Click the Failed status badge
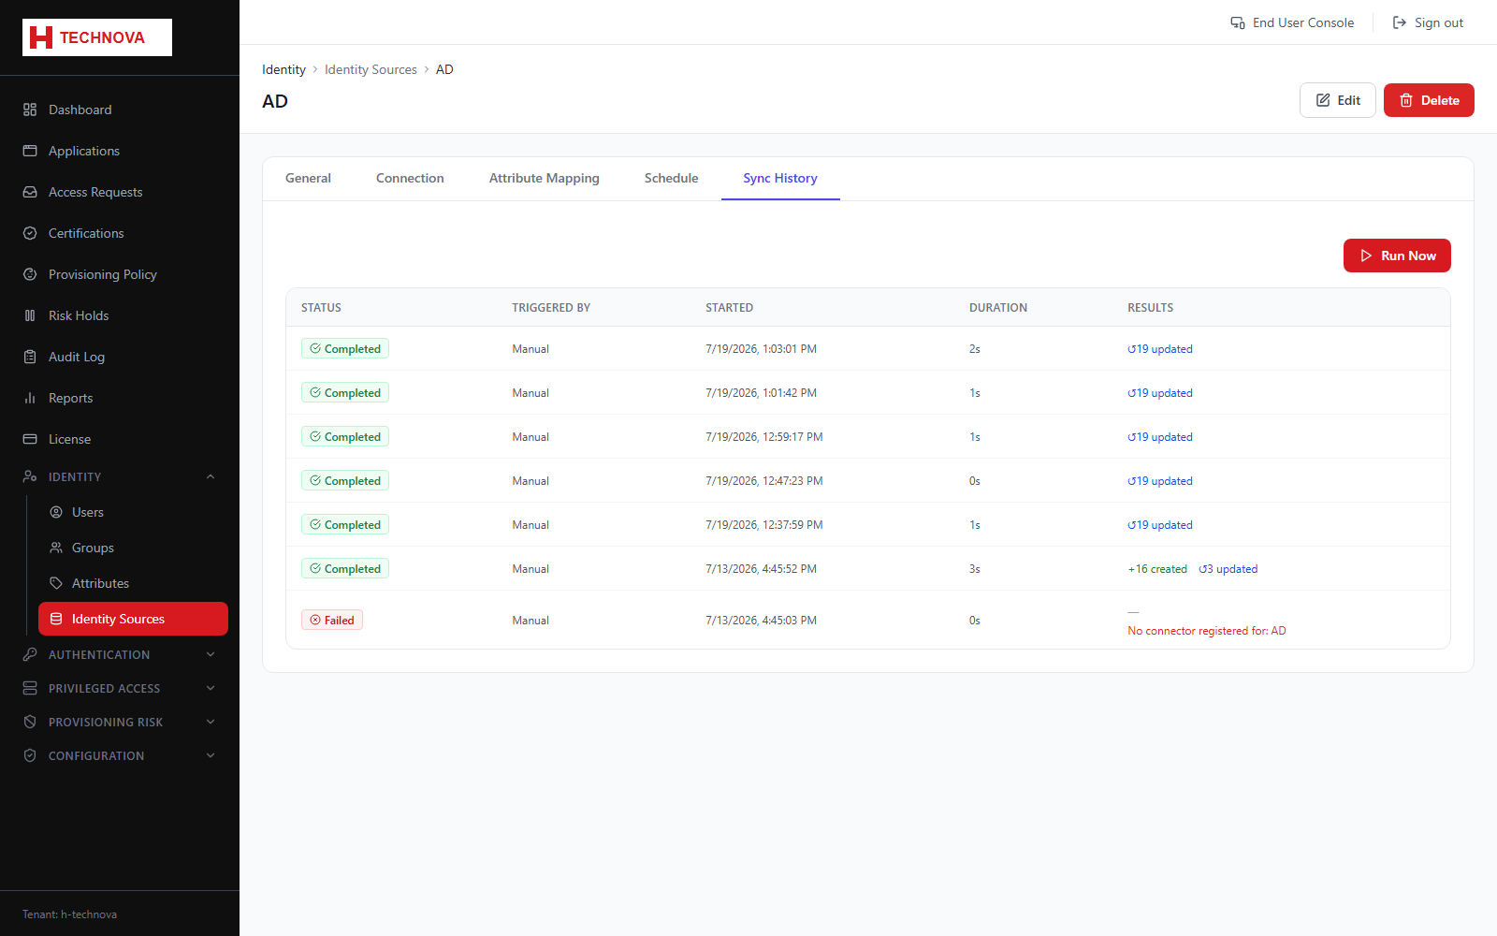The image size is (1497, 936). [332, 621]
